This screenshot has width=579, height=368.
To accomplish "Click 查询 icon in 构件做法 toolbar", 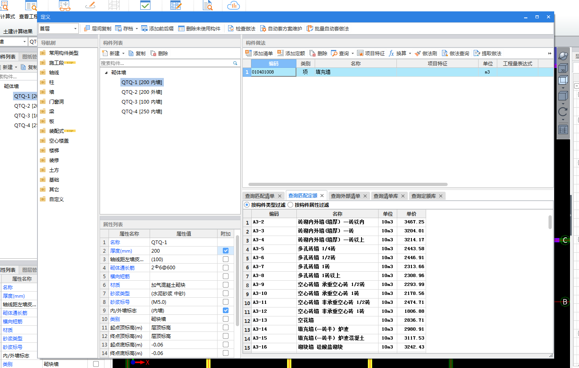I will tap(334, 53).
